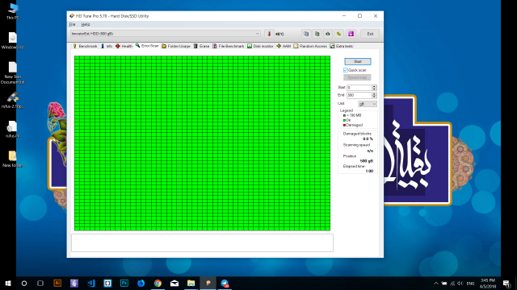Open Cortana search circle icon

tap(24, 283)
